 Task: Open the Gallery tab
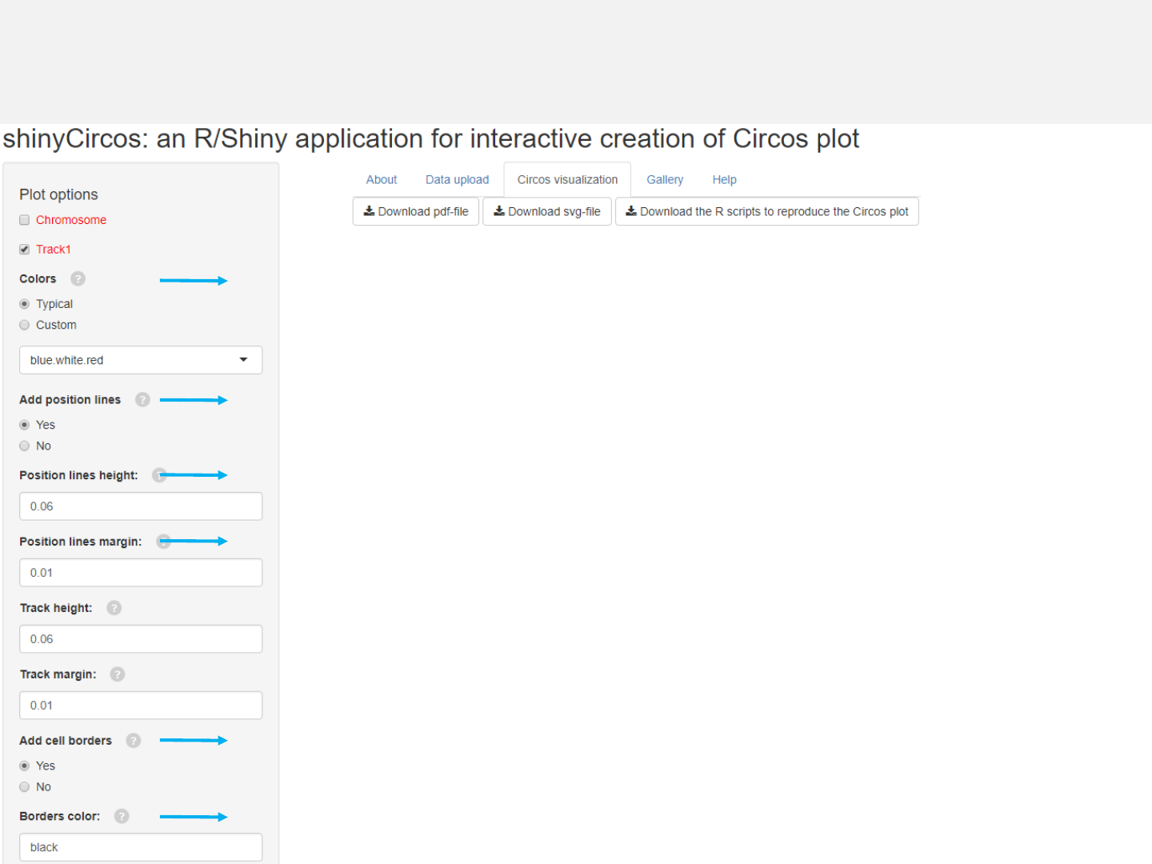pyautogui.click(x=665, y=180)
